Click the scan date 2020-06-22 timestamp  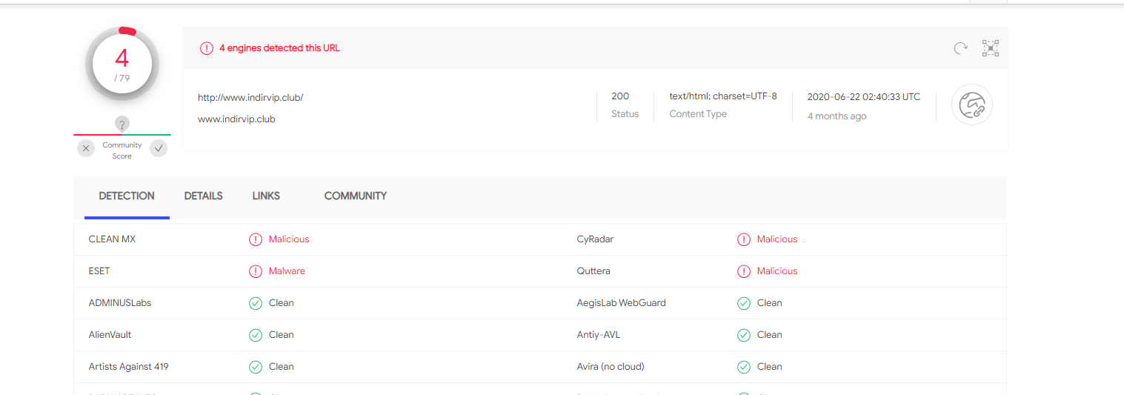(x=863, y=97)
